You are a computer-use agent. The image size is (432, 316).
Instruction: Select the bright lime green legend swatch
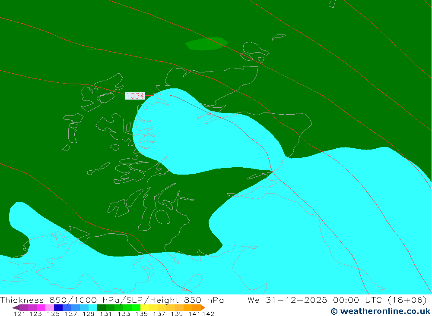coord(136,307)
